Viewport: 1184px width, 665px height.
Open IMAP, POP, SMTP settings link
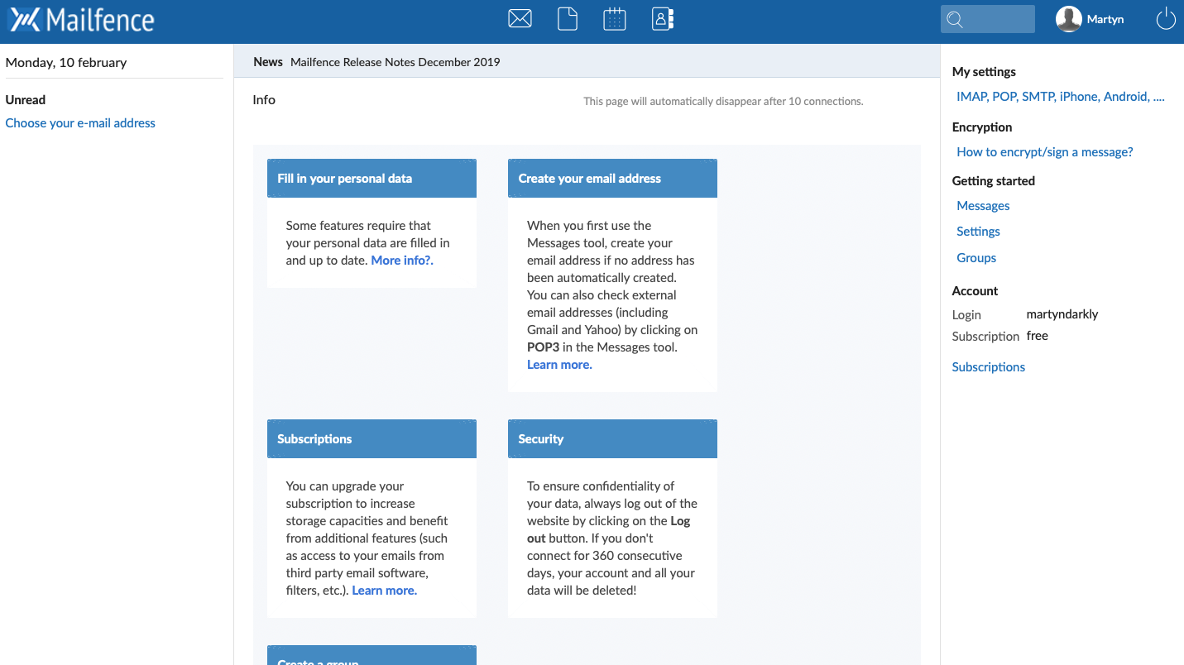pos(1060,97)
